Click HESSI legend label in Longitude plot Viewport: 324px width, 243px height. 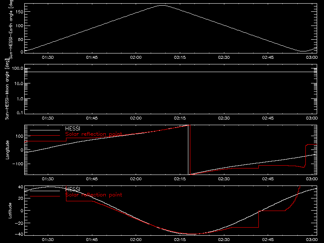(72, 128)
